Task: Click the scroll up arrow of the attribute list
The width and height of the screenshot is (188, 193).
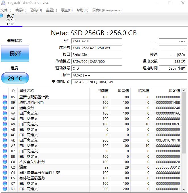Action: (x=184, y=90)
